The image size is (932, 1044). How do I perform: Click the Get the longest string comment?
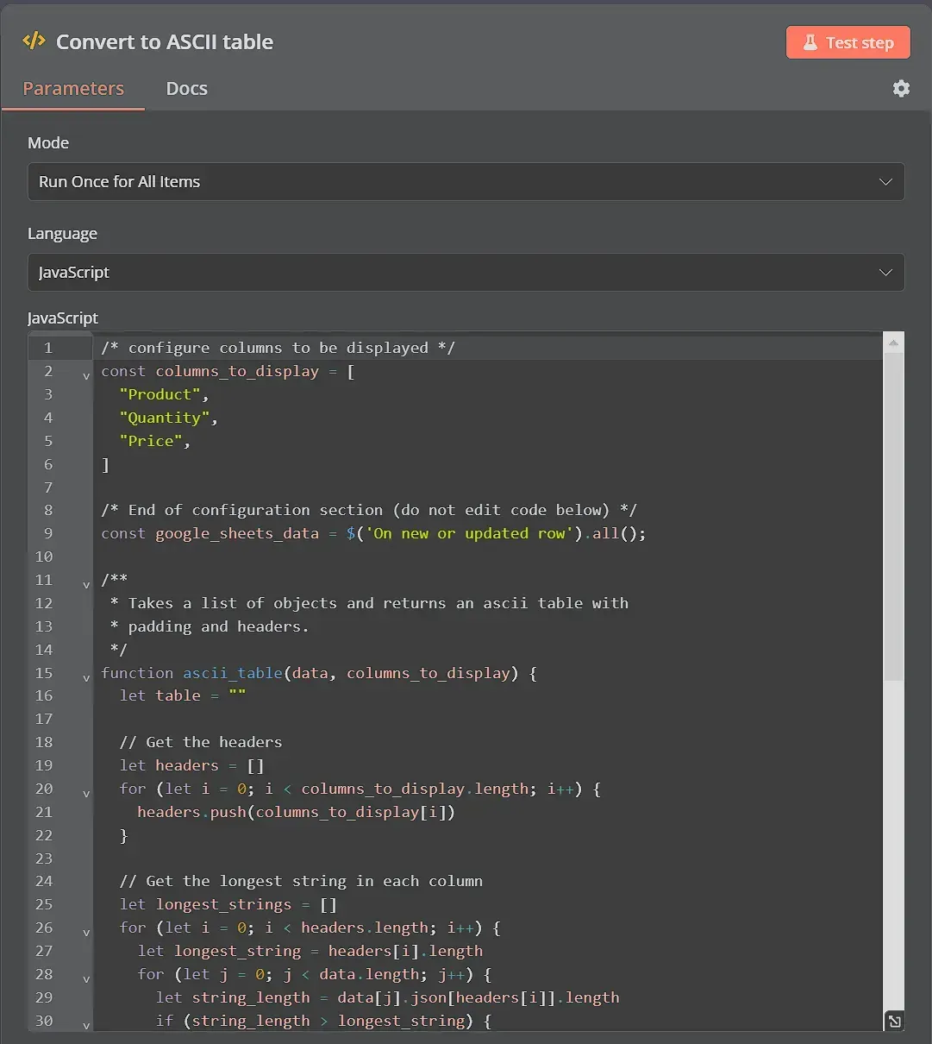pyautogui.click(x=301, y=881)
